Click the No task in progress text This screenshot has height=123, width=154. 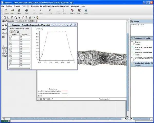(x=137, y=25)
